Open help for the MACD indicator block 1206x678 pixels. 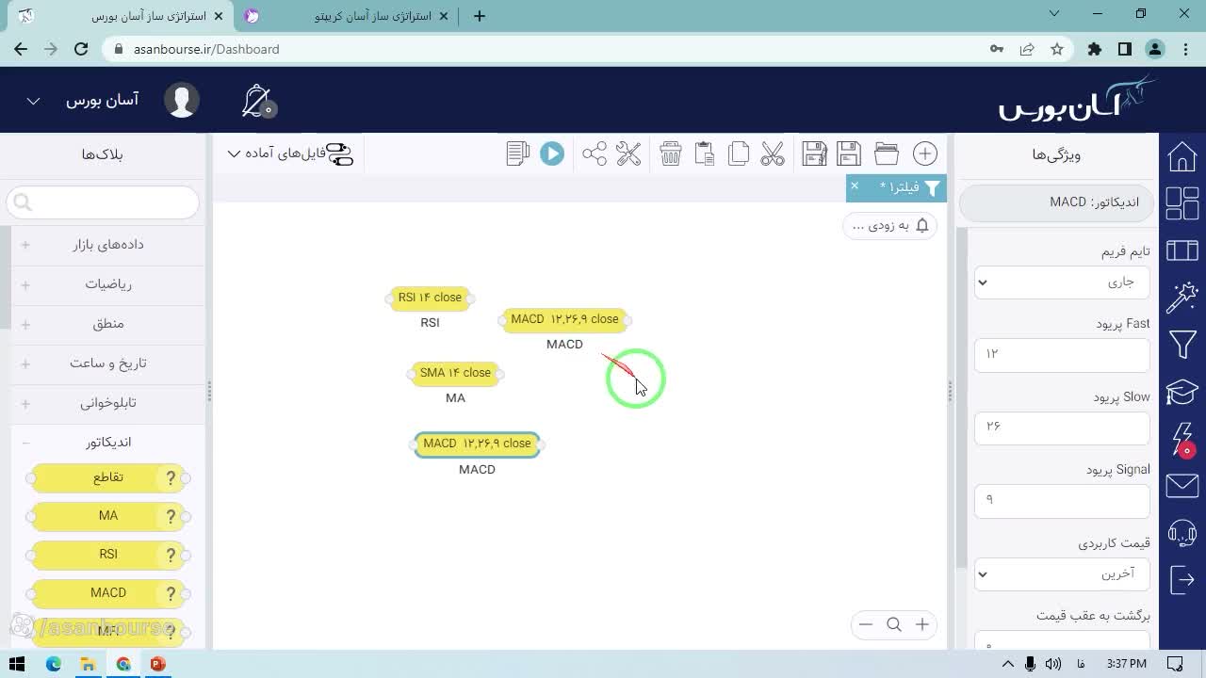171,593
